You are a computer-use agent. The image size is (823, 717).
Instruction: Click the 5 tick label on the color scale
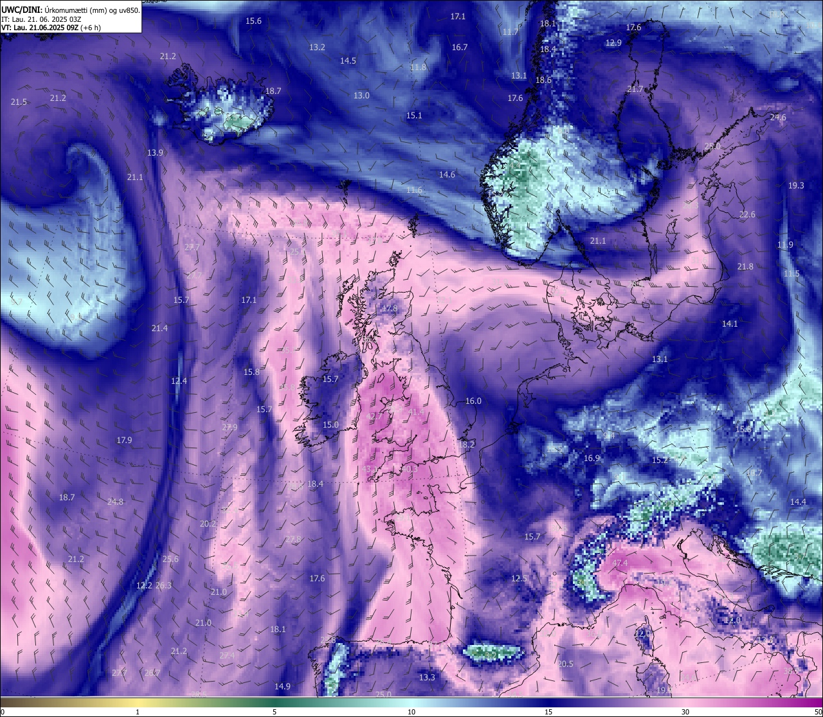(x=275, y=711)
